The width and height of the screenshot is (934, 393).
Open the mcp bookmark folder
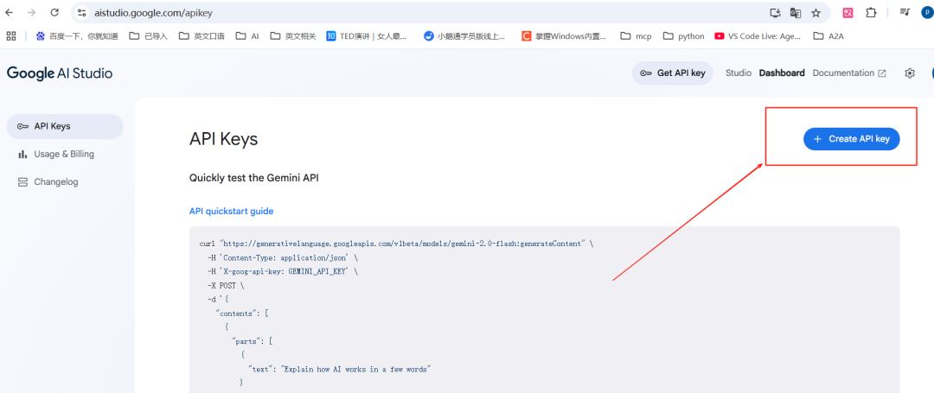[636, 36]
